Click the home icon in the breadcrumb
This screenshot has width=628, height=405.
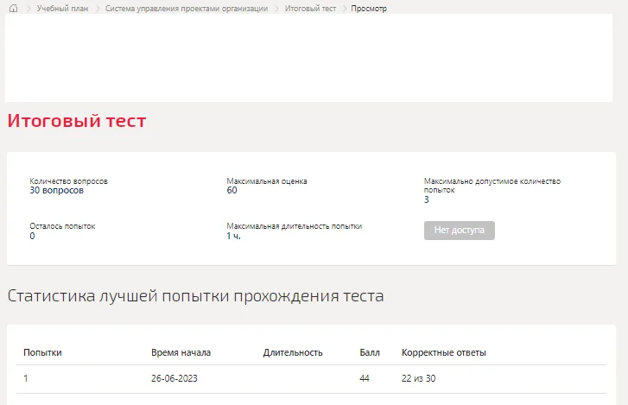click(13, 9)
